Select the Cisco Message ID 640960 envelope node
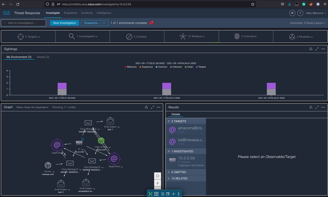 (x=88, y=123)
